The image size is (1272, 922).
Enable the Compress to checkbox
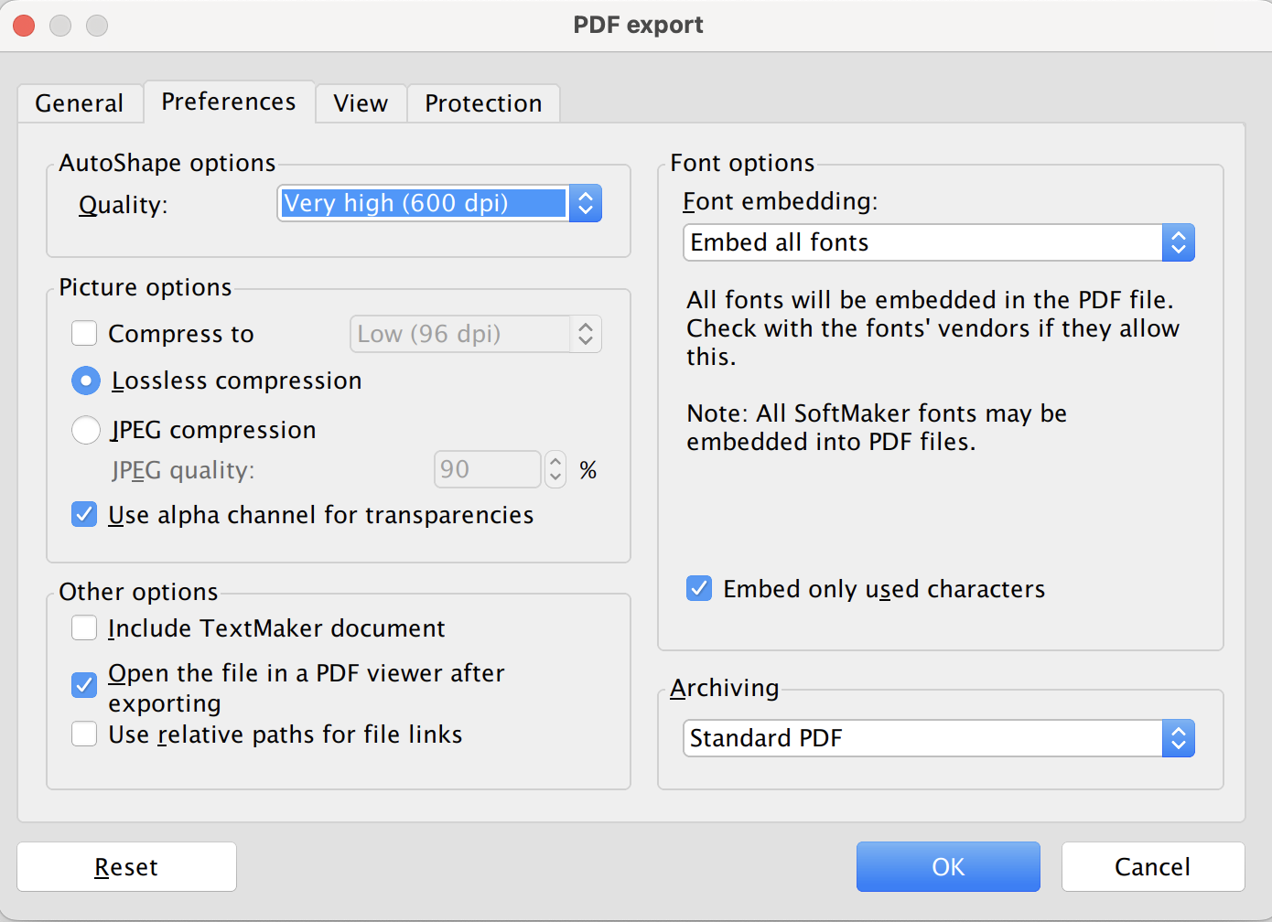85,334
